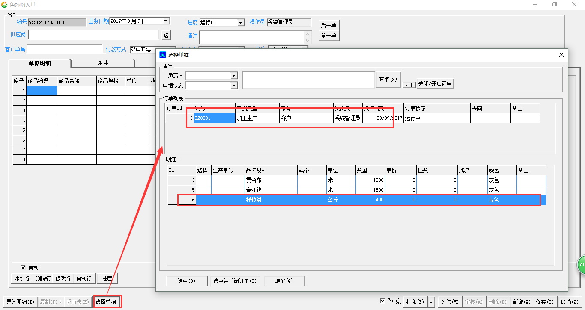Screen dimensions: 585x310
Task: Open the 负责人 dropdown in dialog
Action: point(234,76)
